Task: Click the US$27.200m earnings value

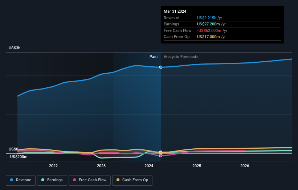Action: 208,24
